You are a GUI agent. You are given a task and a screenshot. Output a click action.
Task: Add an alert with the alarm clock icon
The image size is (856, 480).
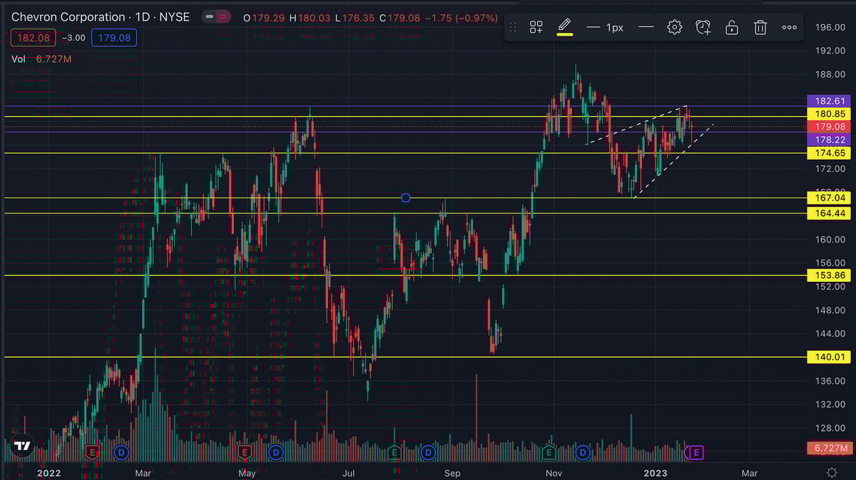click(703, 27)
